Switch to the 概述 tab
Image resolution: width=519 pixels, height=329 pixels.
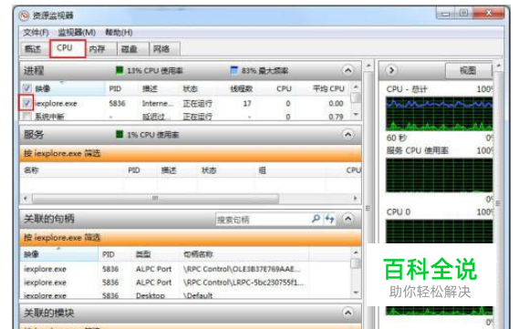pyautogui.click(x=34, y=49)
